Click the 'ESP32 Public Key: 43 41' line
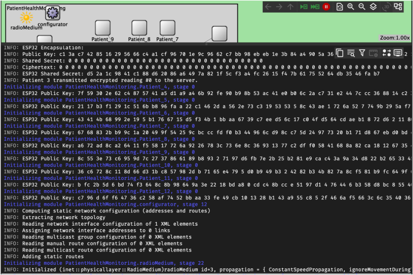Viewport: 413px width, 275px height. click(207, 119)
